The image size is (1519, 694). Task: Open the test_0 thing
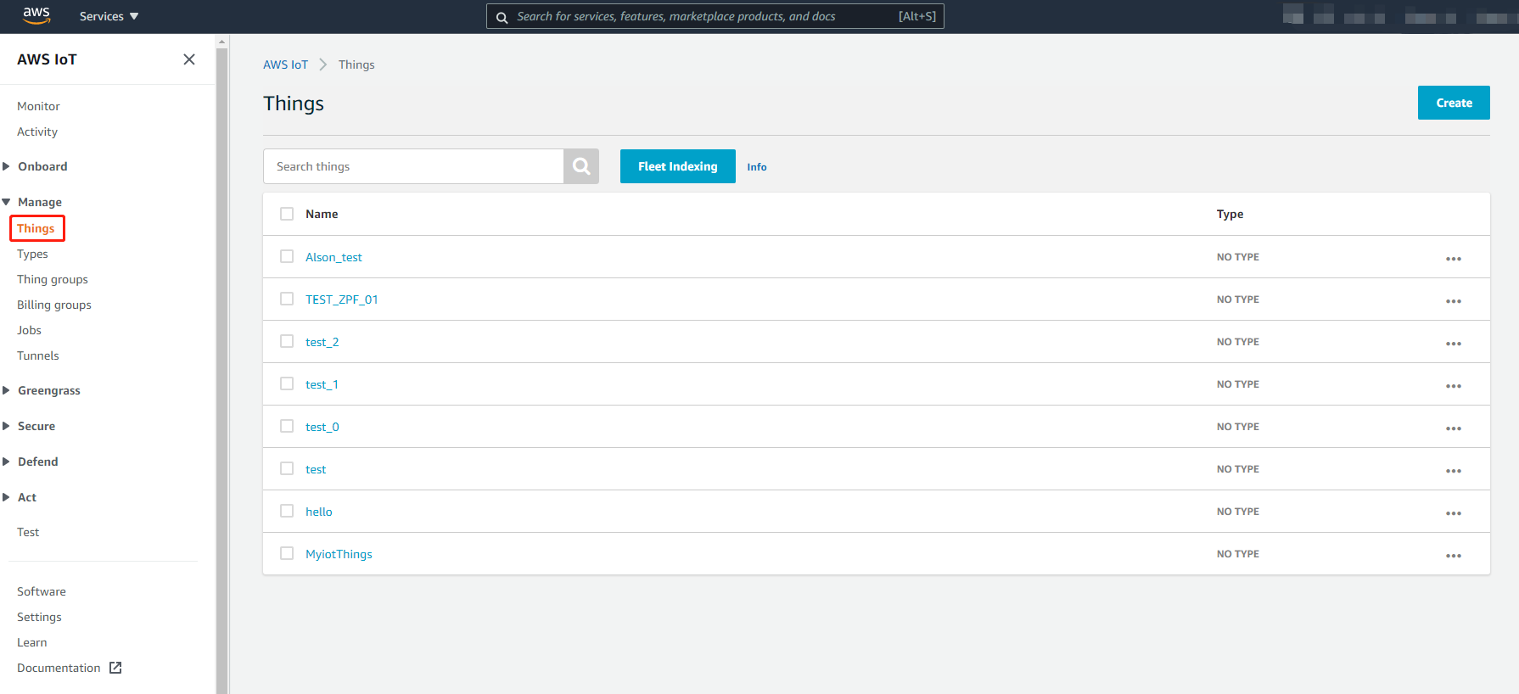click(322, 427)
